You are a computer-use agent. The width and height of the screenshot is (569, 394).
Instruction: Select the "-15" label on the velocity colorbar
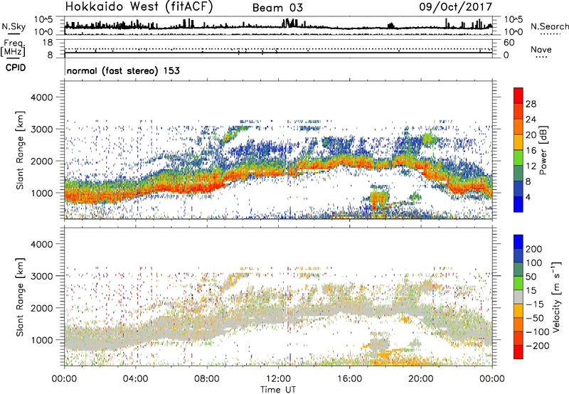535,304
